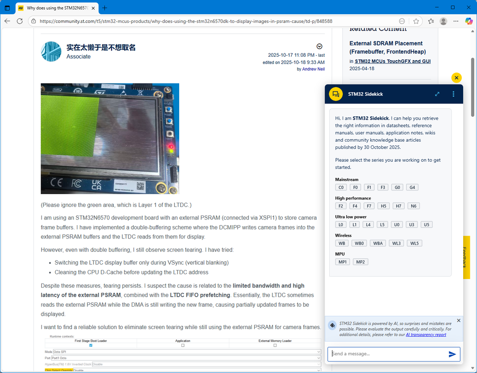Open the Feedback side tab
477x373 pixels.
click(466, 258)
